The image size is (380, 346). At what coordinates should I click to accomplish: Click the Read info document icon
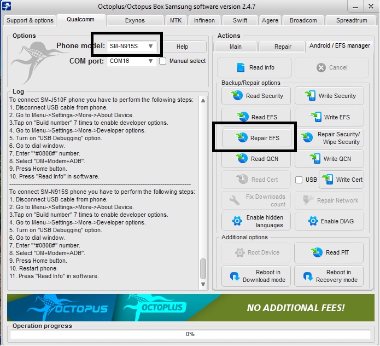[x=241, y=67]
